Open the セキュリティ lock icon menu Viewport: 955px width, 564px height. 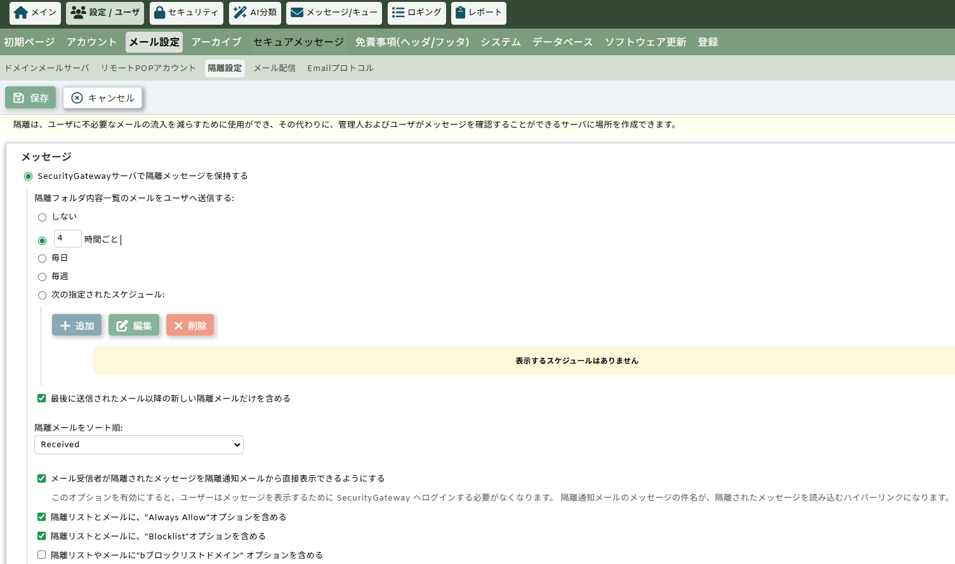[x=160, y=13]
